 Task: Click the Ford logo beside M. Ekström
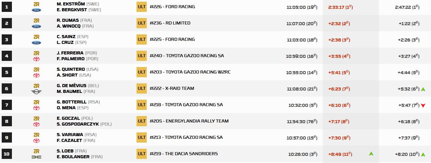coord(36,10)
